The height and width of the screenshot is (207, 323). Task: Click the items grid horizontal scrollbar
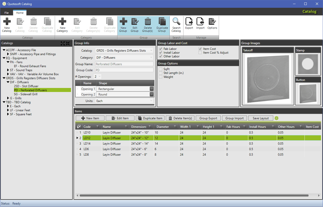[x=194, y=195]
